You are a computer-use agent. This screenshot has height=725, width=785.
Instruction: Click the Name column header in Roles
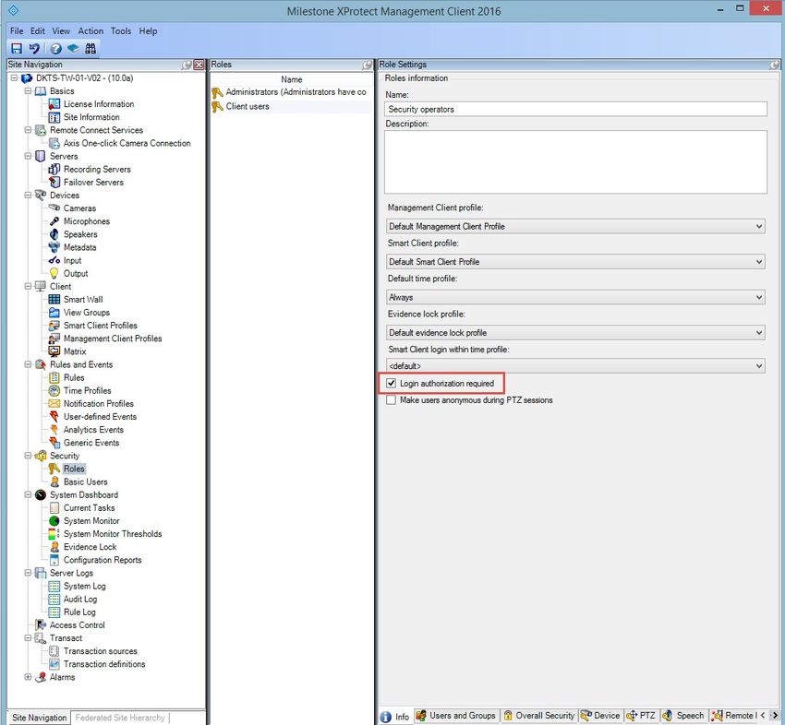coord(291,79)
